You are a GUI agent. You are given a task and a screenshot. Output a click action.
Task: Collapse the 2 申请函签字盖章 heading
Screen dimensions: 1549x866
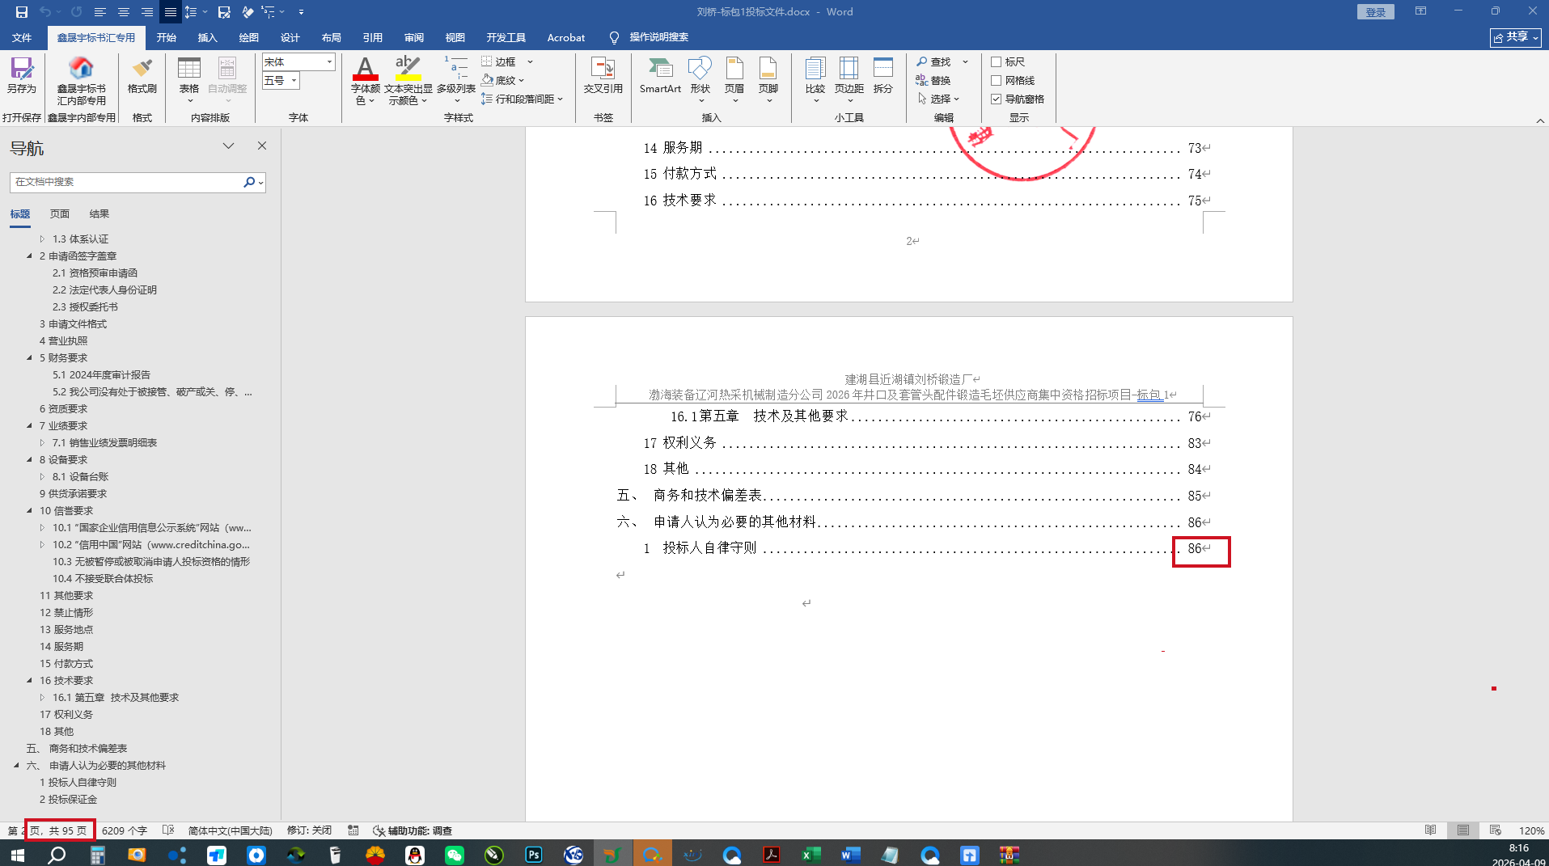(x=29, y=256)
